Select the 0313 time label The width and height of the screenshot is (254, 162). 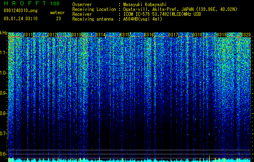coord(76,35)
